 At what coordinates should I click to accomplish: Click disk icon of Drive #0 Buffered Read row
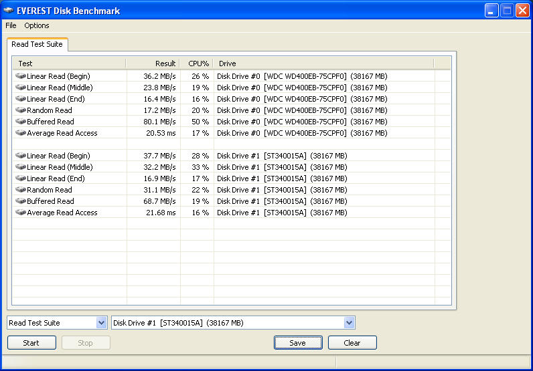coord(21,122)
